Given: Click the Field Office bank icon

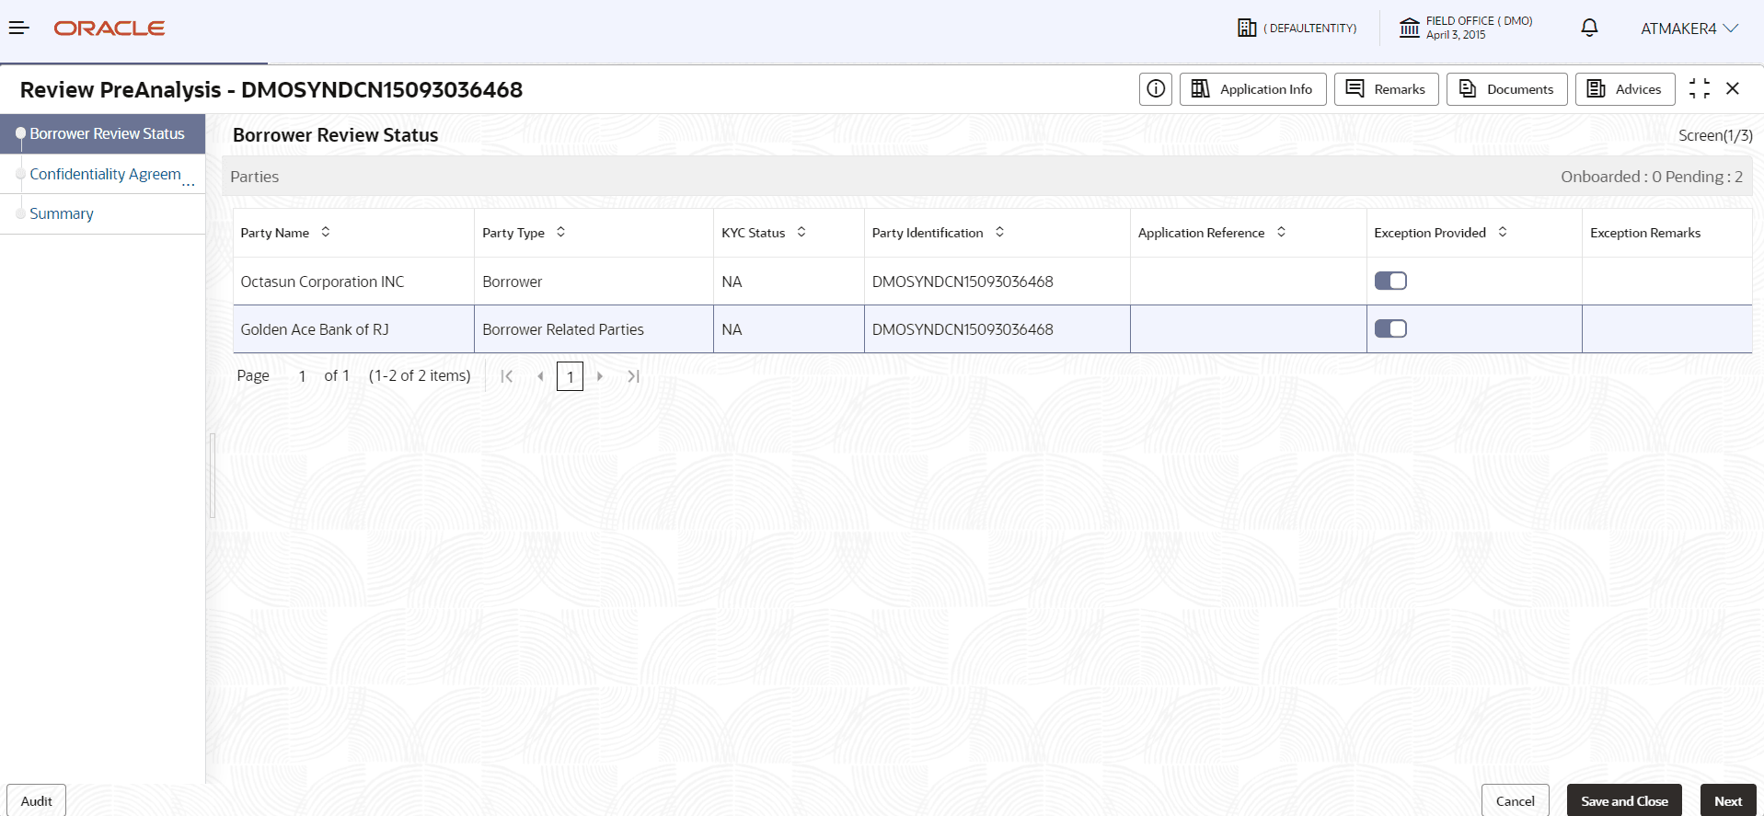Looking at the screenshot, I should pyautogui.click(x=1409, y=28).
